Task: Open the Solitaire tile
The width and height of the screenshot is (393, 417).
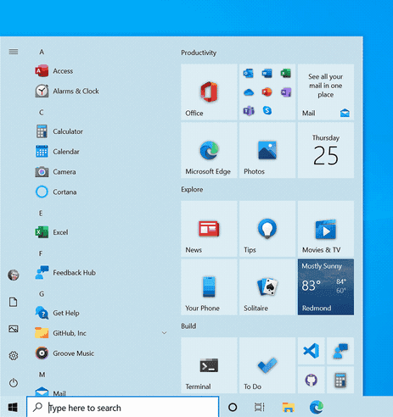Action: 267,287
